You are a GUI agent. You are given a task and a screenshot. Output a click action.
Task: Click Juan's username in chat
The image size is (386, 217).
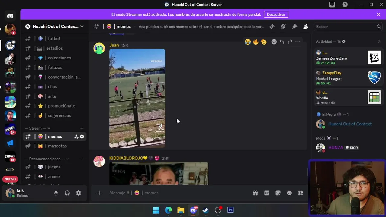tap(114, 45)
